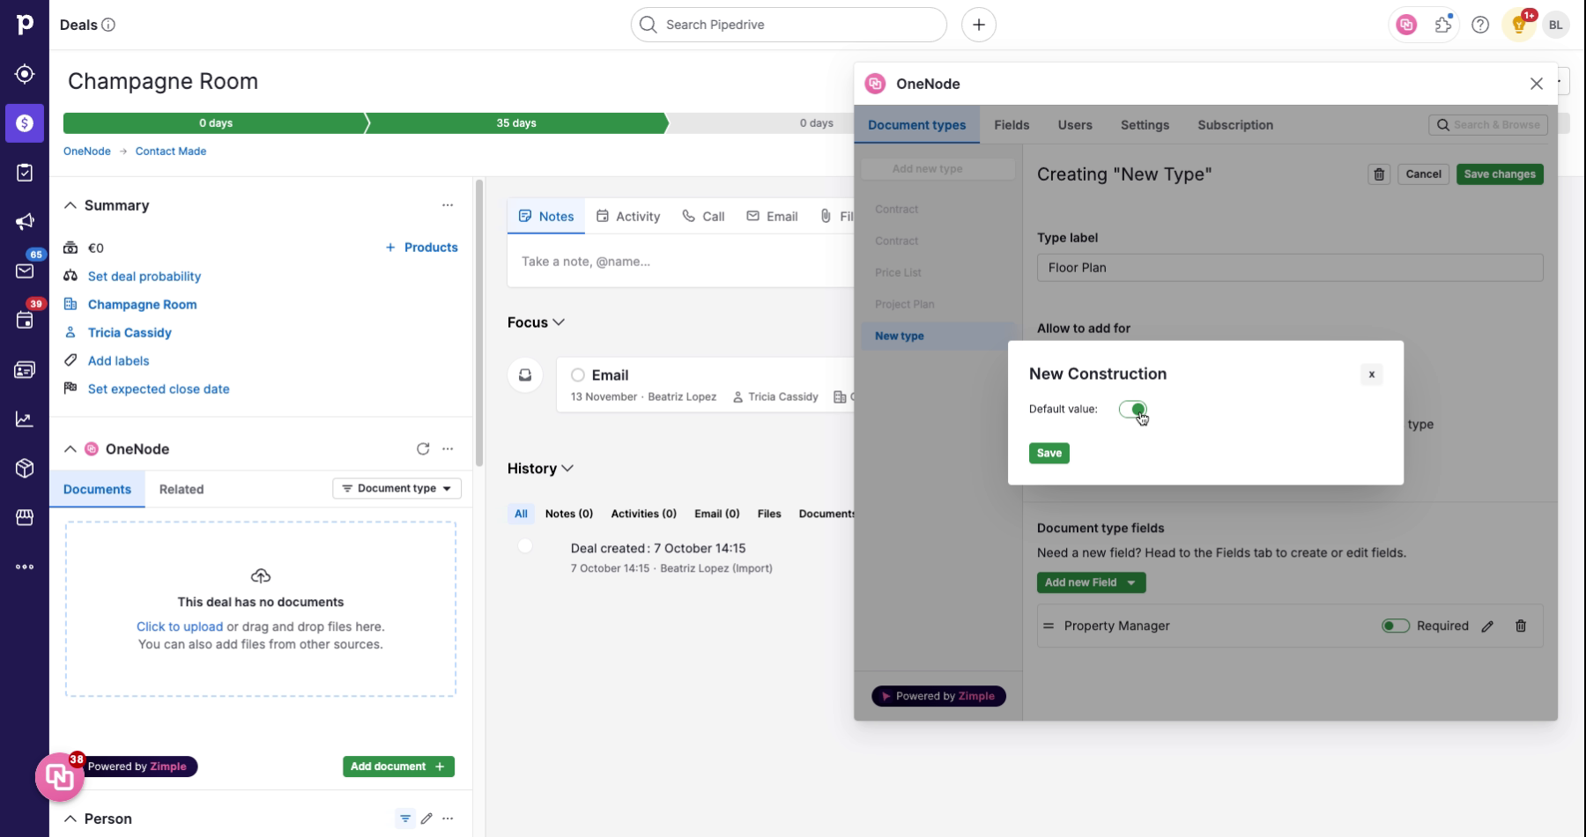Open Deals dollar icon in sidebar
The width and height of the screenshot is (1586, 837).
25,123
